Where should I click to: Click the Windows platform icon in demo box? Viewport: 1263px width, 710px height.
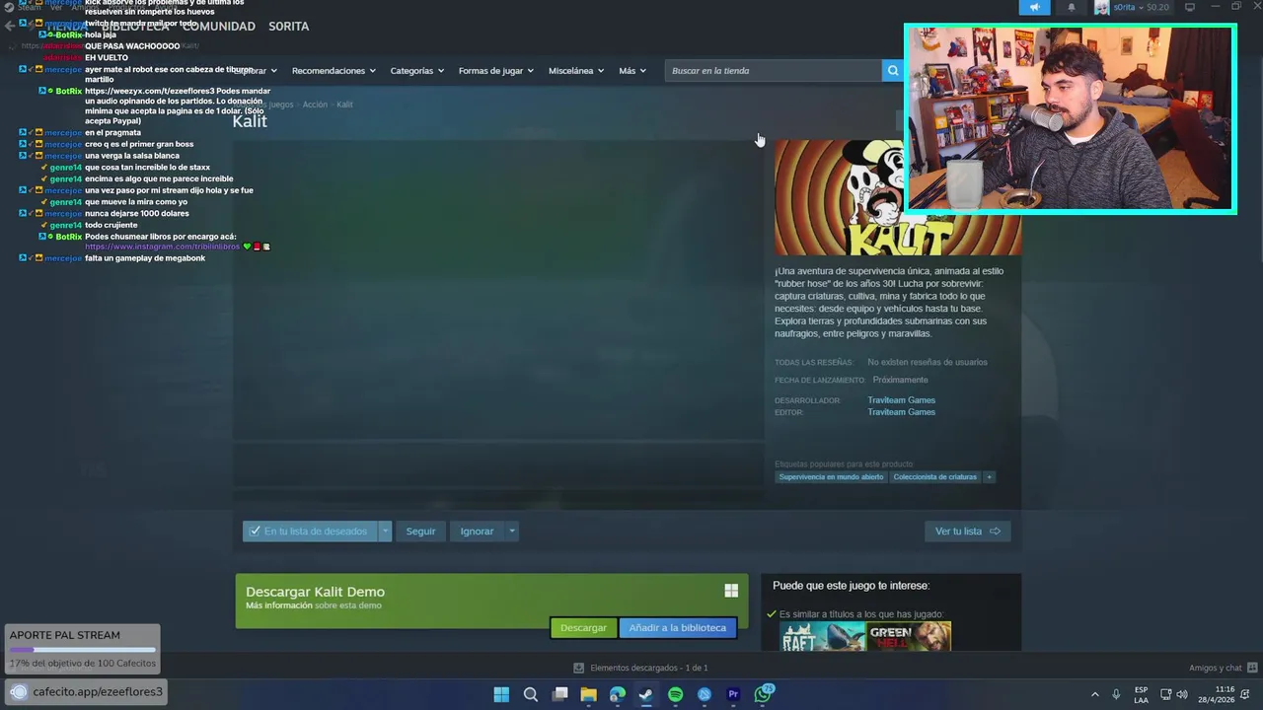(x=731, y=591)
